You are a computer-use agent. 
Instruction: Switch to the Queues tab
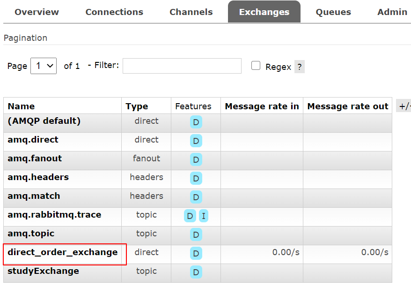tap(333, 12)
